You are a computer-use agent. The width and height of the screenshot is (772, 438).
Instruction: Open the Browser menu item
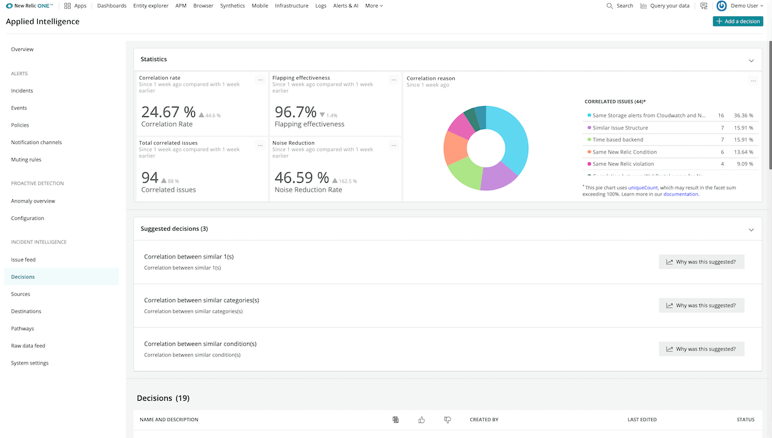(203, 6)
